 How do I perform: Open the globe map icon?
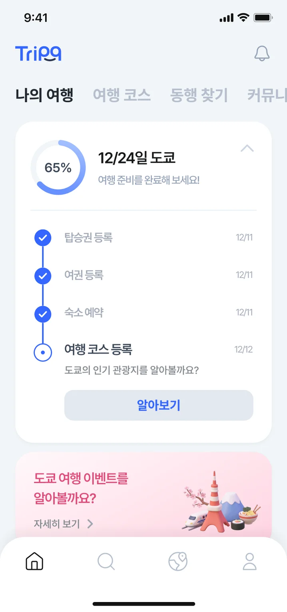point(178,561)
